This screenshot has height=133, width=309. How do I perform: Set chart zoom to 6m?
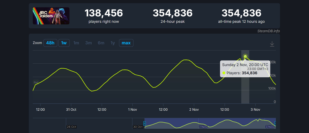click(101, 43)
